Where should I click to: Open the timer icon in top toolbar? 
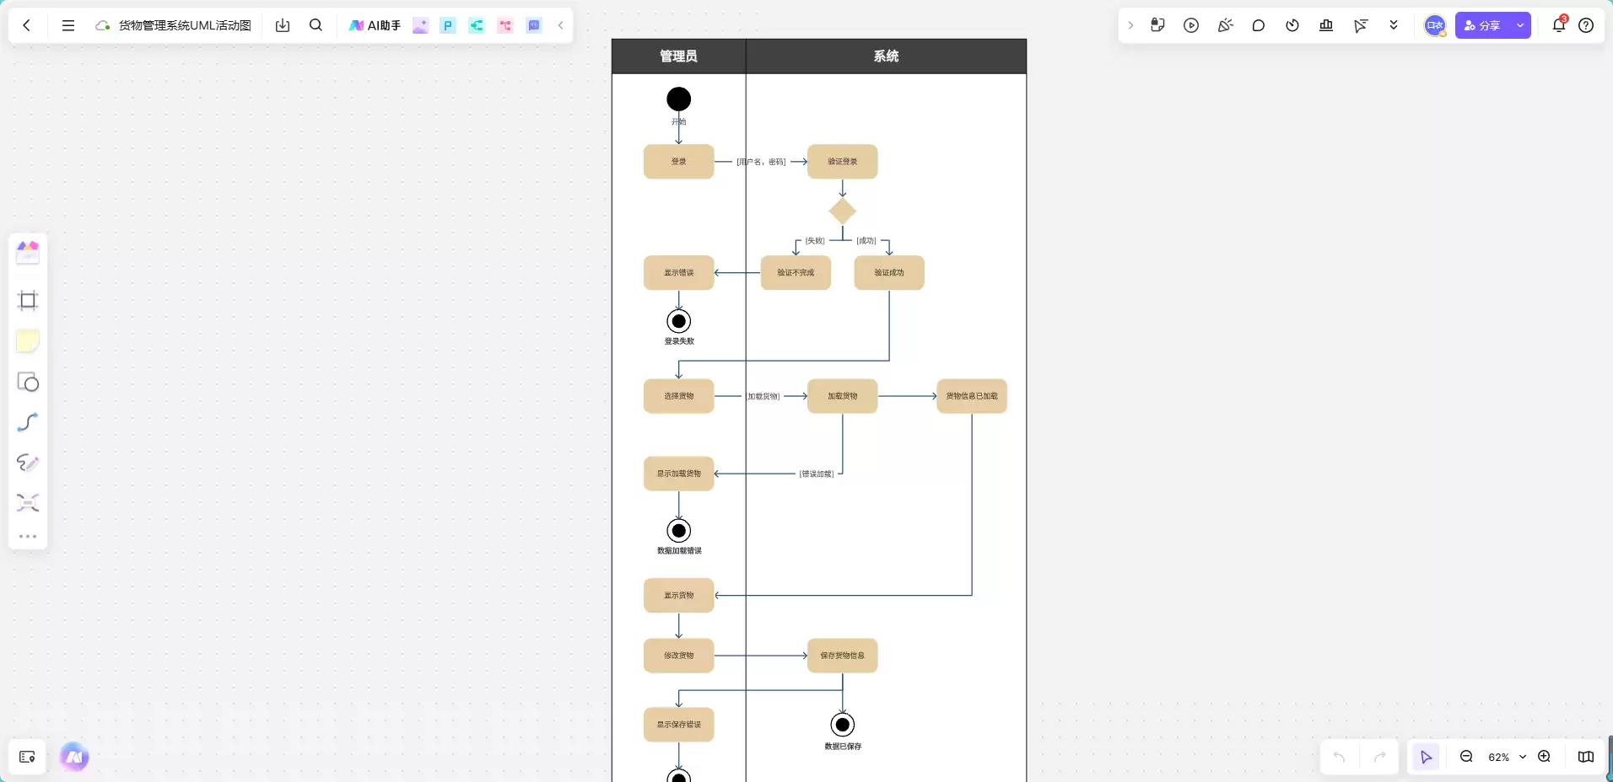pos(1292,25)
